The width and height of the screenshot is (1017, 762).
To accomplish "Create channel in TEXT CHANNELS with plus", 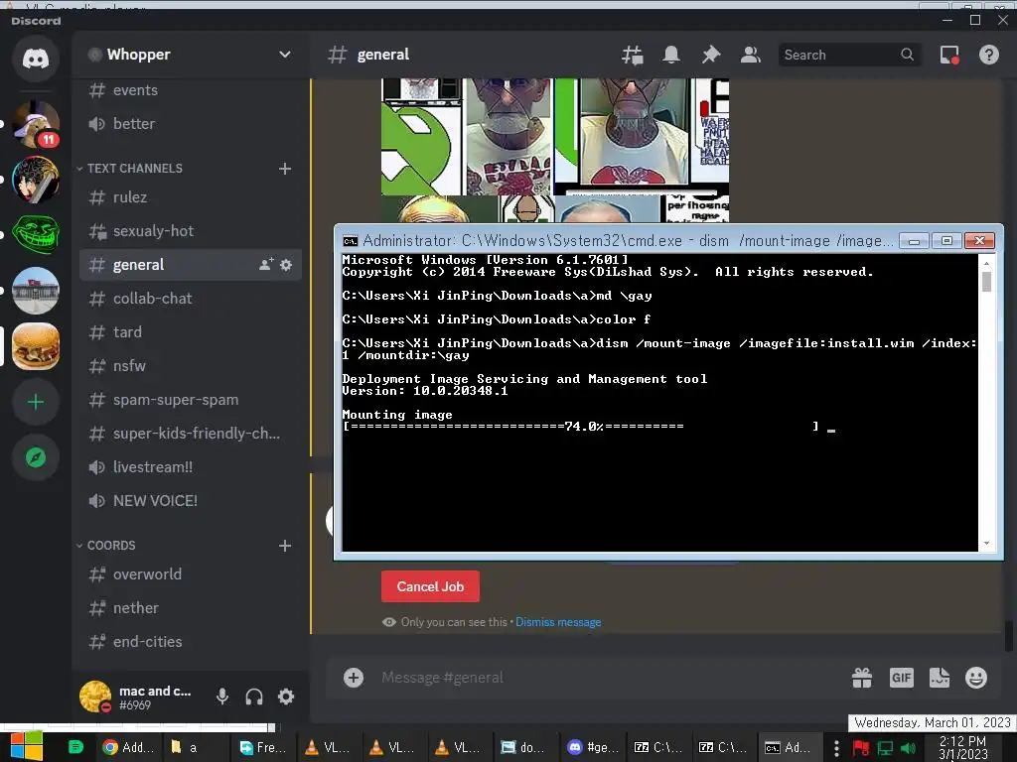I will [x=285, y=169].
